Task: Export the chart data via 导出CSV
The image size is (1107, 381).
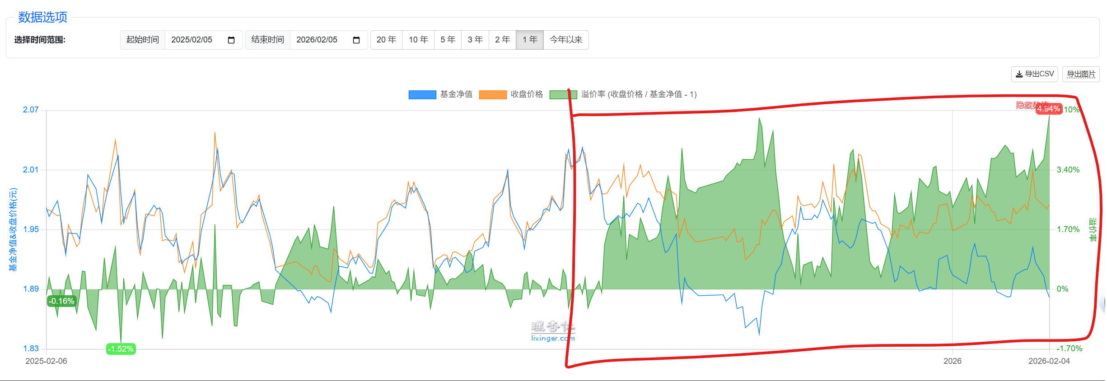Action: coord(1034,74)
